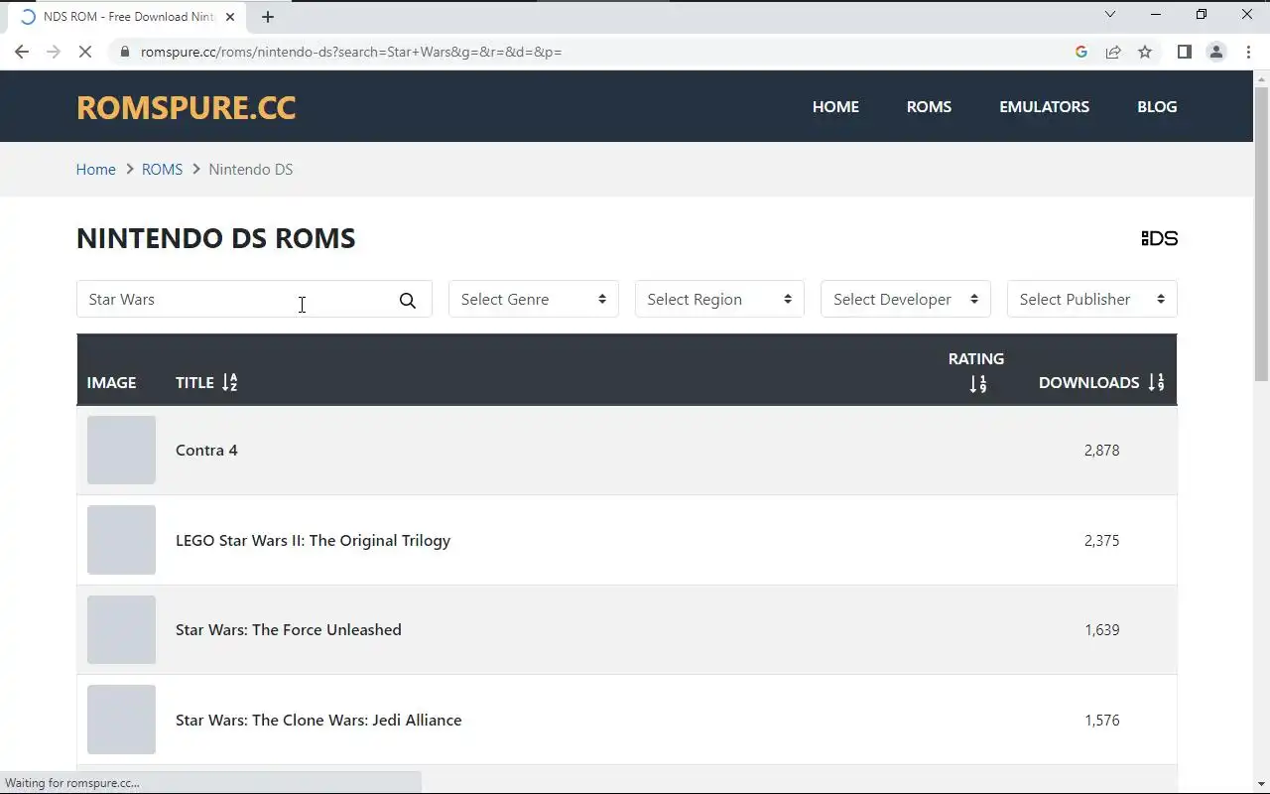The width and height of the screenshot is (1270, 794).
Task: Click the Home breadcrumb link
Action: 96,169
